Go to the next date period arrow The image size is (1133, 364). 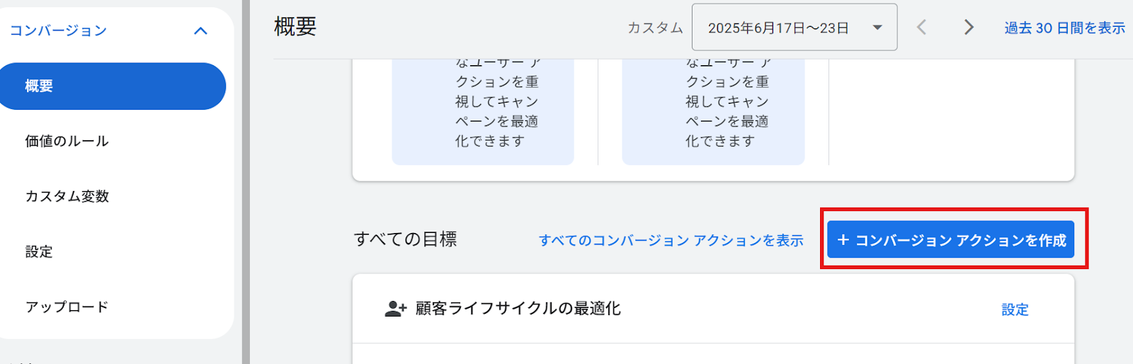[x=969, y=28]
